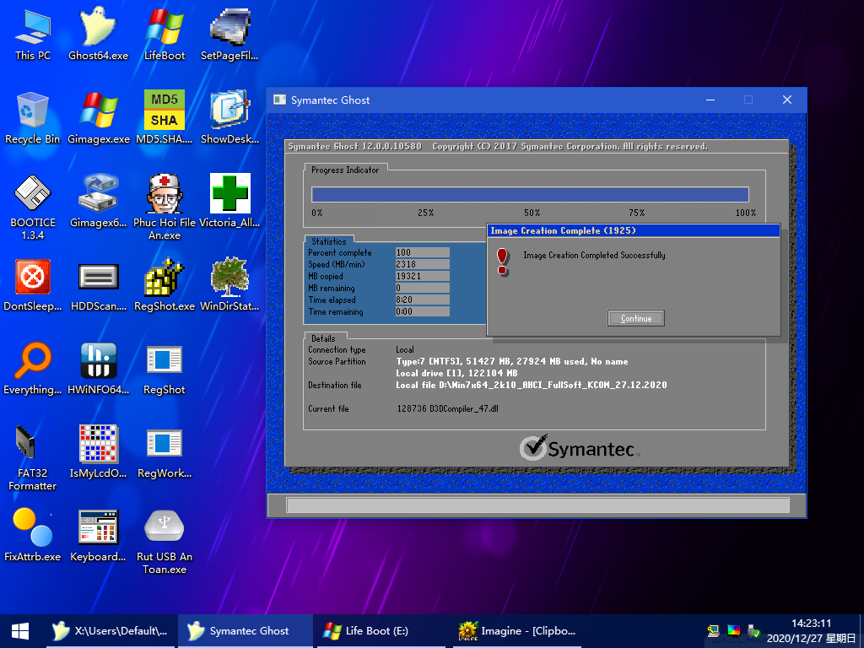Click the network tray icon
The width and height of the screenshot is (864, 648).
[714, 631]
